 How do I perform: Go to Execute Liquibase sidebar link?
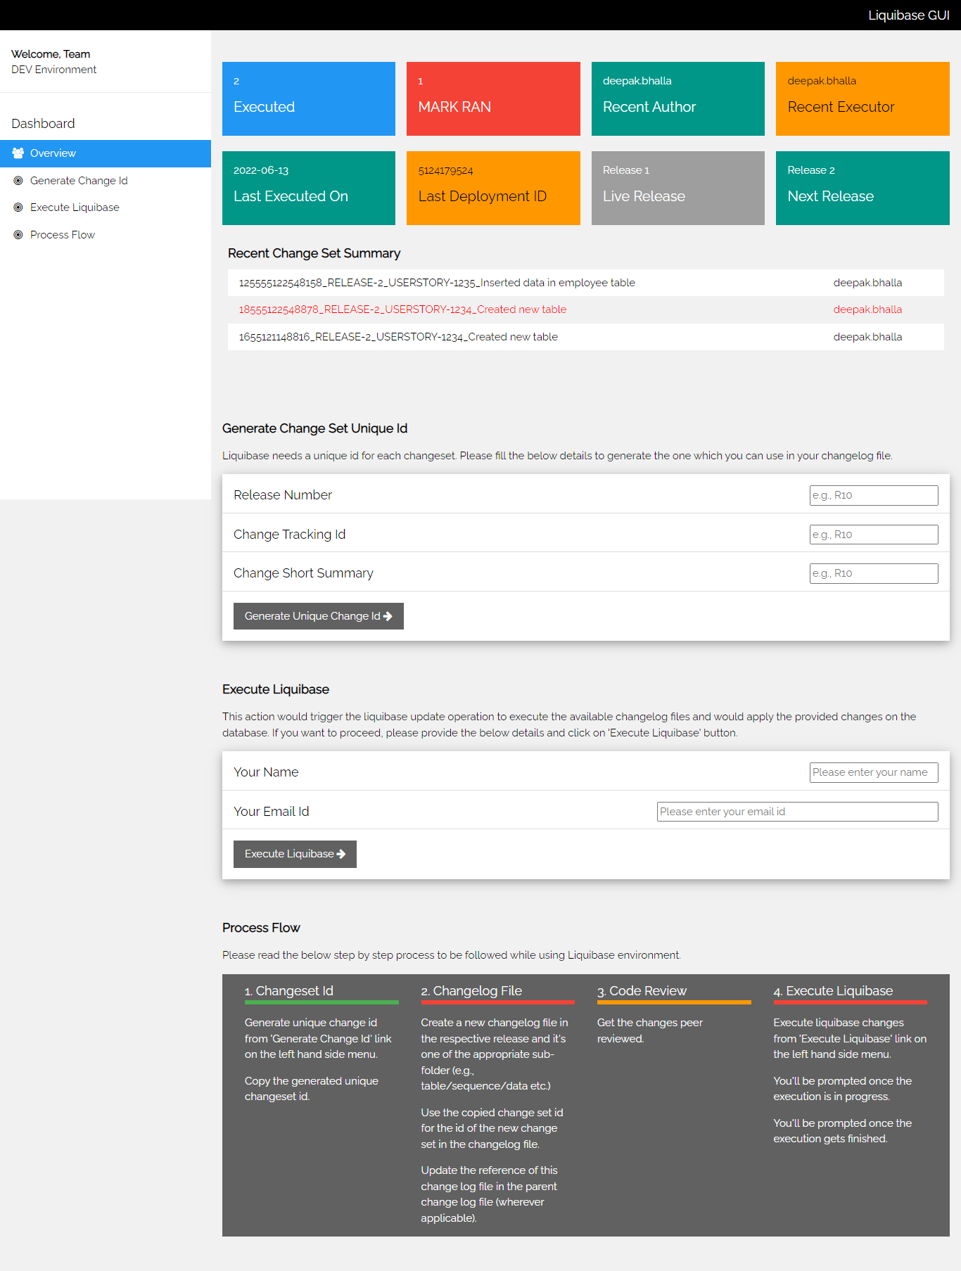pyautogui.click(x=106, y=207)
